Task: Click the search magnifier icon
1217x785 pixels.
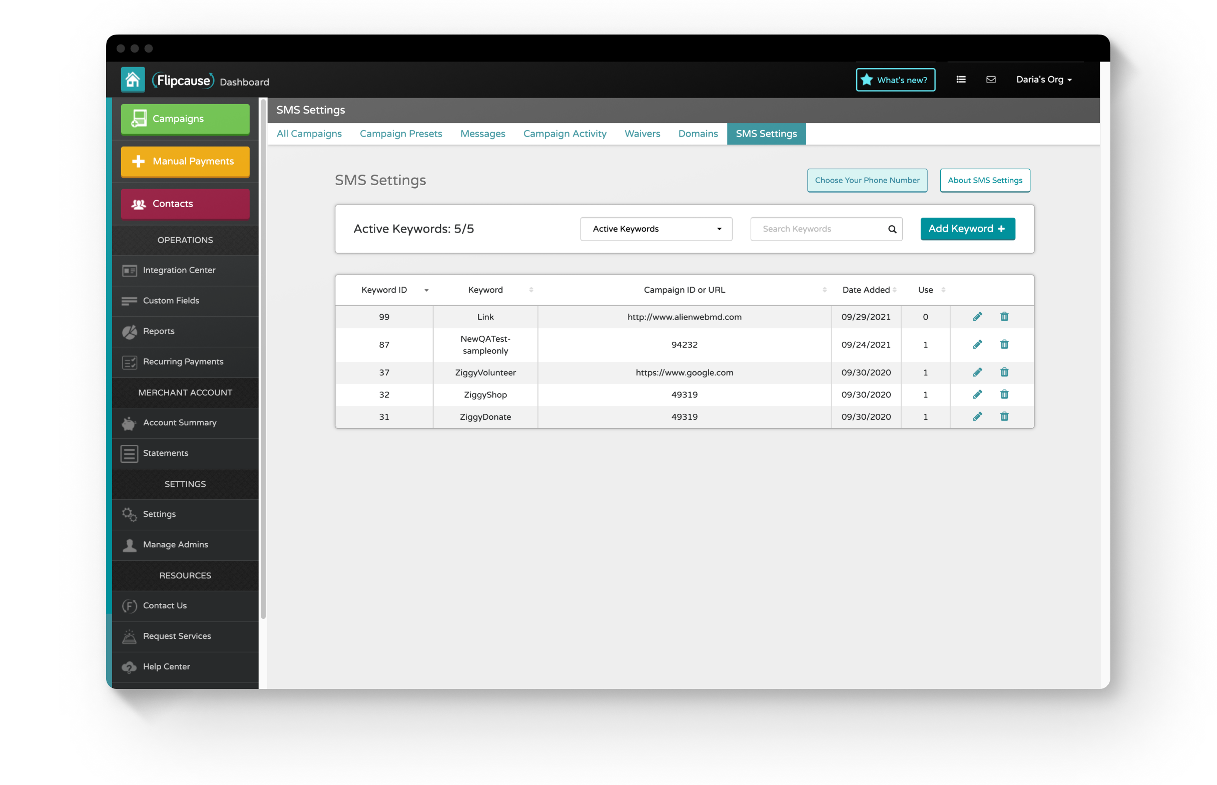Action: point(892,229)
